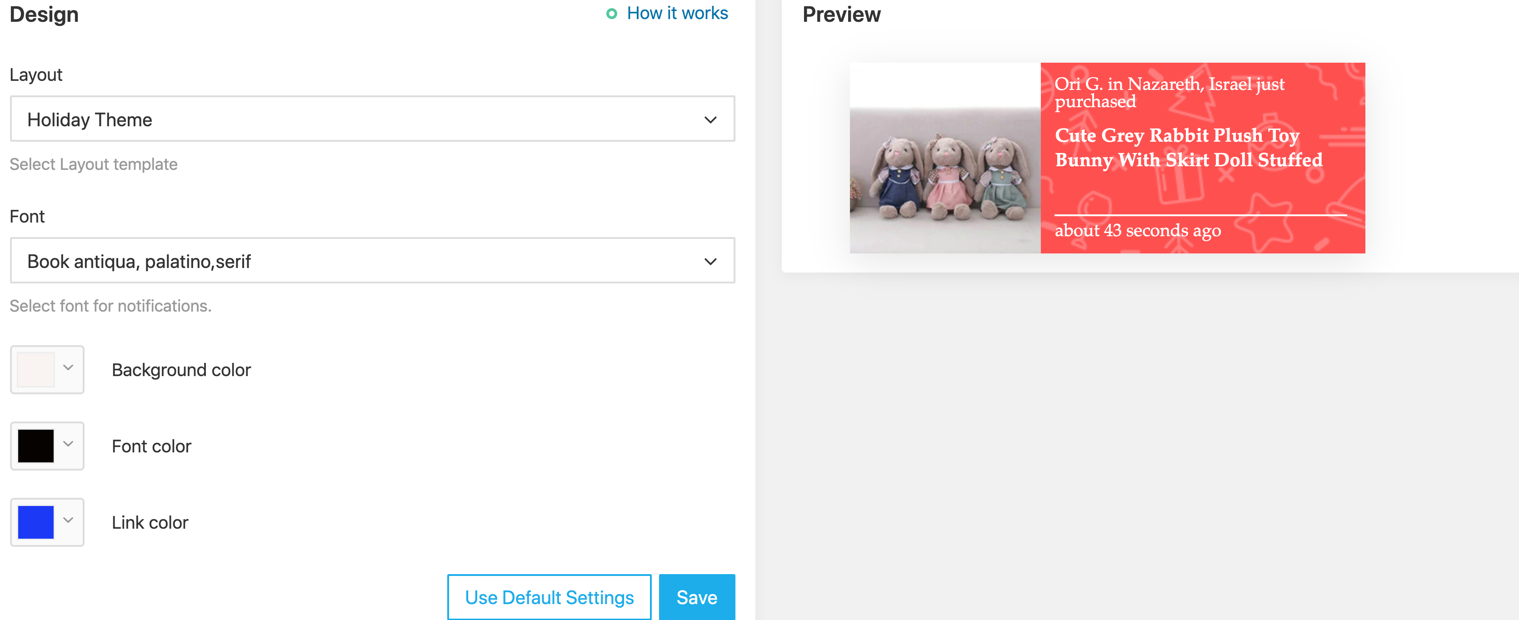Screen dimensions: 1519x620
Task: Expand the Link color picker arrow
Action: pyautogui.click(x=68, y=520)
